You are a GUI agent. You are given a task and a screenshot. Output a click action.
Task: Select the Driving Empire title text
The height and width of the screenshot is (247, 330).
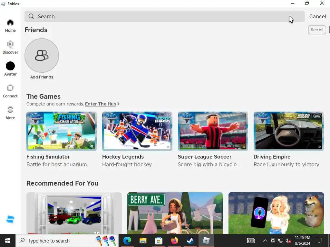click(x=272, y=157)
